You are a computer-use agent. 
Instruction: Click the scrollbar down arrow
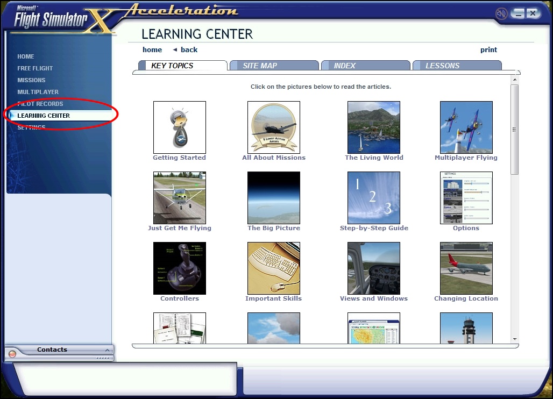pyautogui.click(x=515, y=339)
